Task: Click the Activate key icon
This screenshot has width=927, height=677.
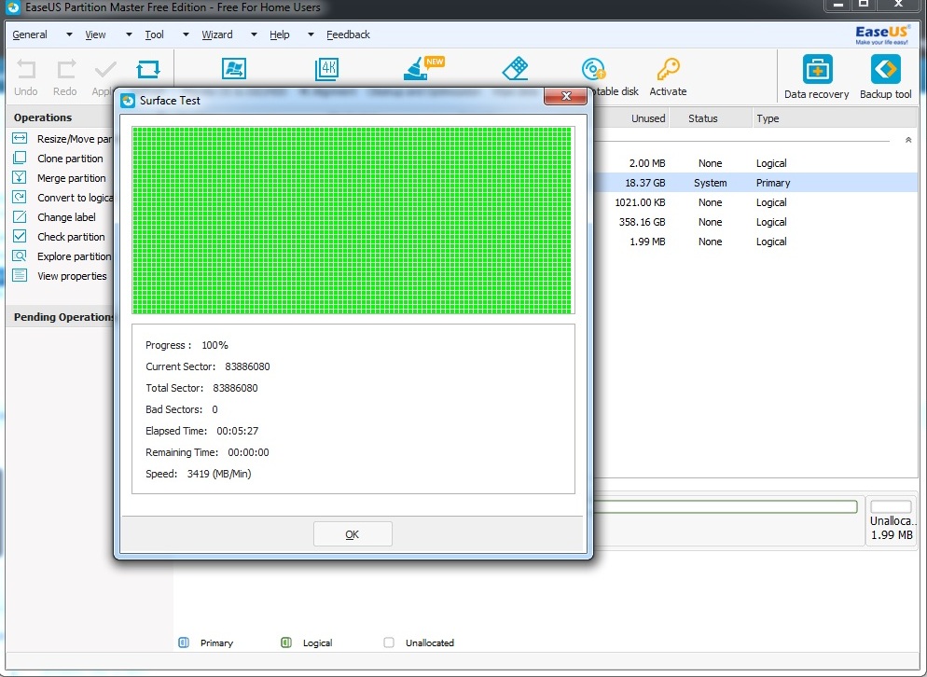Action: click(668, 70)
